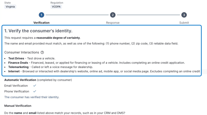Select step 2 circle in progress stepper

(x=113, y=15)
